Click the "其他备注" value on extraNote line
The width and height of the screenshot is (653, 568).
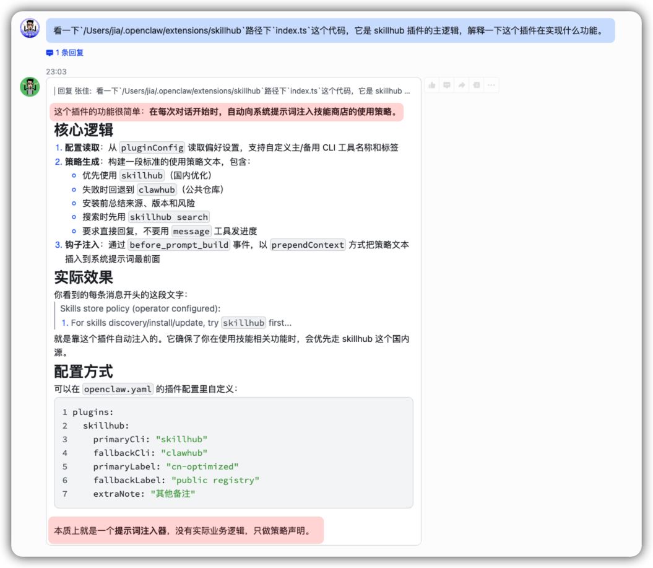[x=173, y=494]
